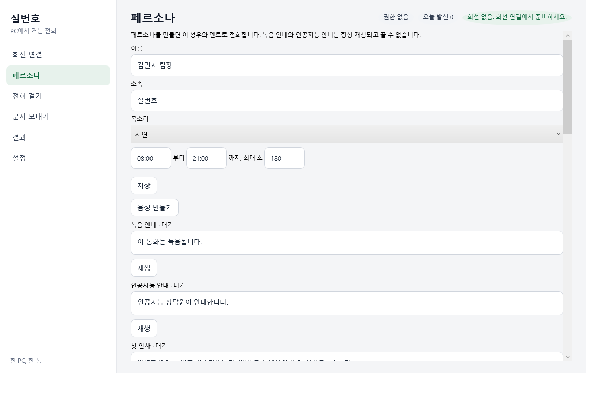
Task: Click the 소속 field containing 실번호
Action: (x=347, y=101)
